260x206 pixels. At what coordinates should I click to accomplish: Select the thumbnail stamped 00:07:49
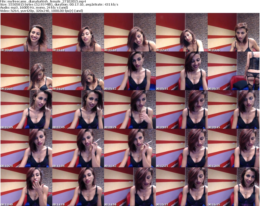78,110
